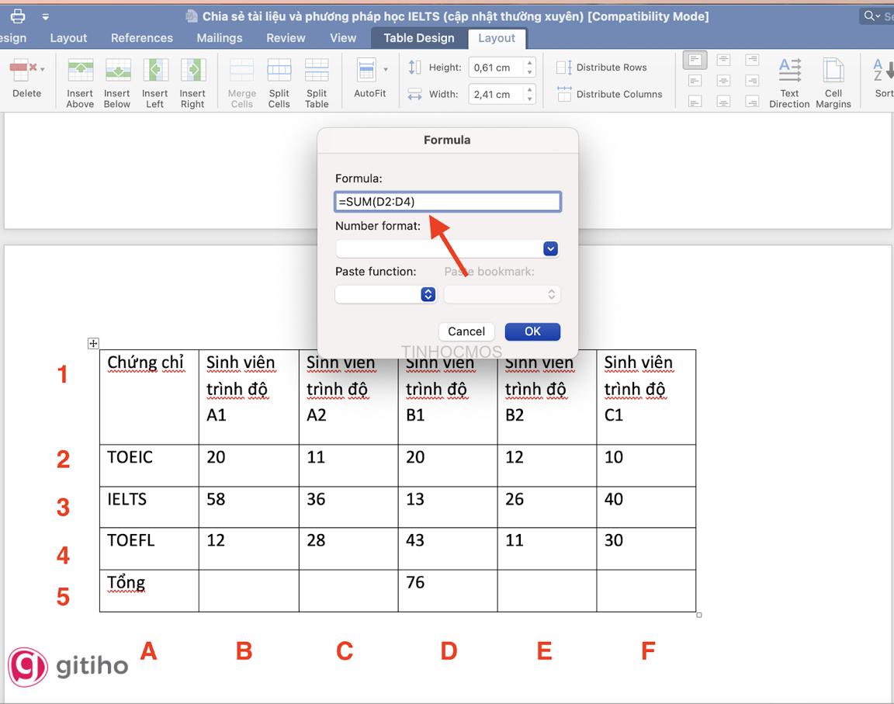The image size is (894, 704).
Task: Click the Split Table icon
Action: (x=317, y=71)
